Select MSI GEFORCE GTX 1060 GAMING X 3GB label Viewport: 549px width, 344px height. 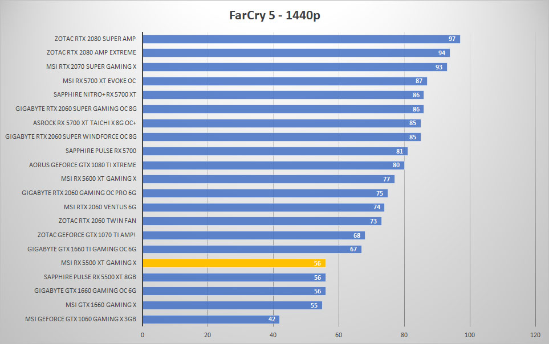click(80, 319)
